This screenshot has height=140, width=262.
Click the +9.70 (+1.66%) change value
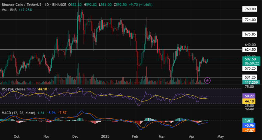coord(140,5)
